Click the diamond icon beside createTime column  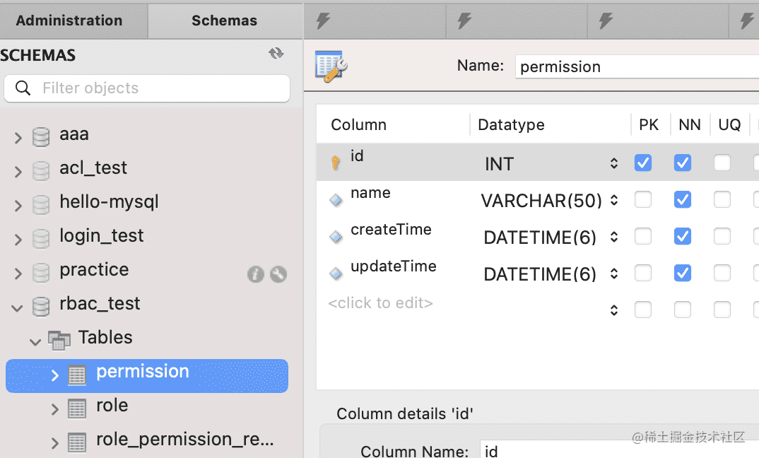[x=336, y=237]
